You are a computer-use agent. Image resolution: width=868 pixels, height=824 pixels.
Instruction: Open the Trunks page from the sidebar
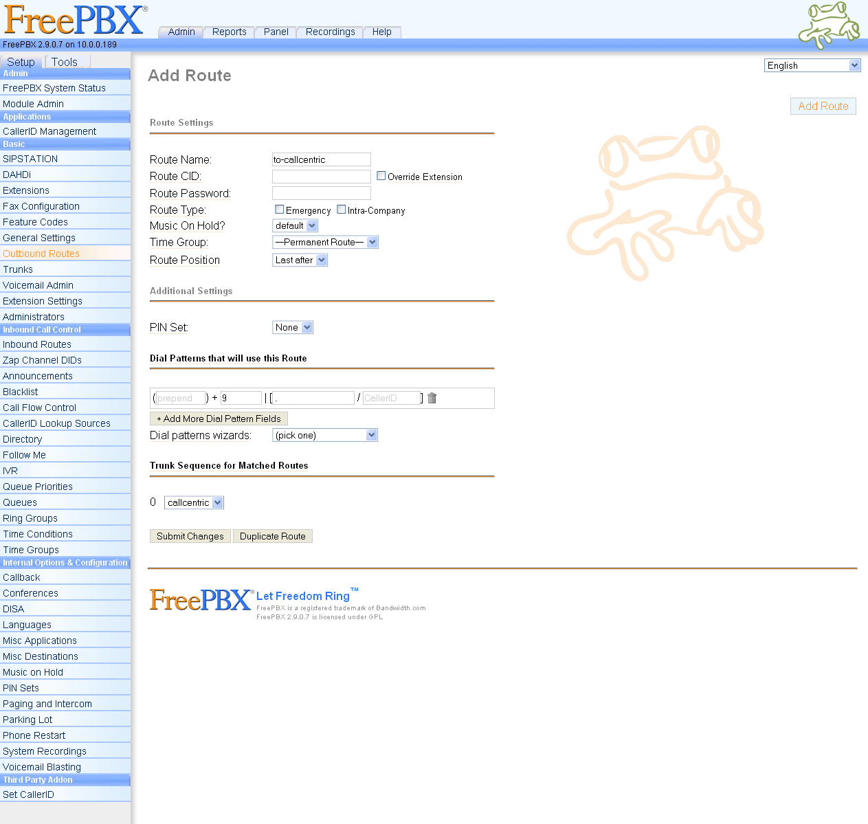click(18, 269)
